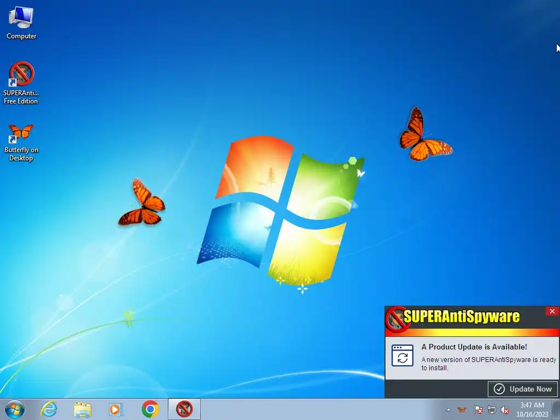Viewport: 560px width, 420px height.
Task: Open the clock showing 3:47 AM
Action: (x=532, y=410)
